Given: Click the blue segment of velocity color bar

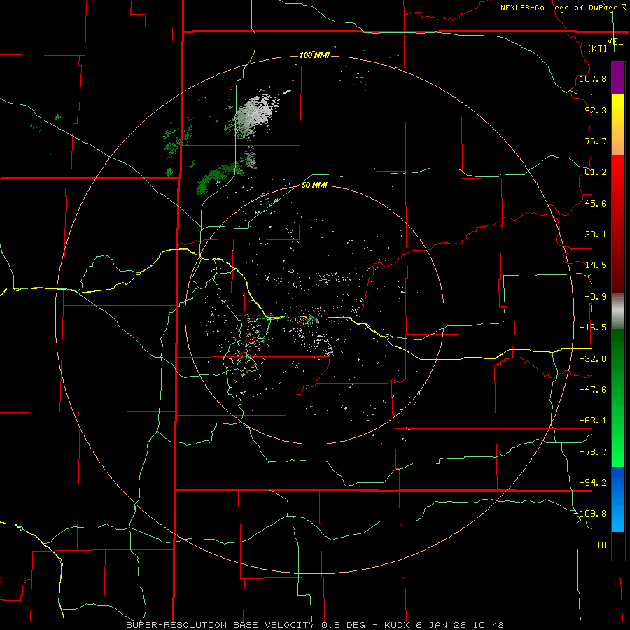Looking at the screenshot, I should coord(618,499).
